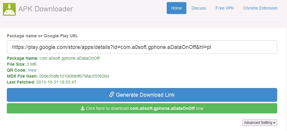
Task: Click the Android APK Downloader logo icon
Action: click(x=9, y=9)
